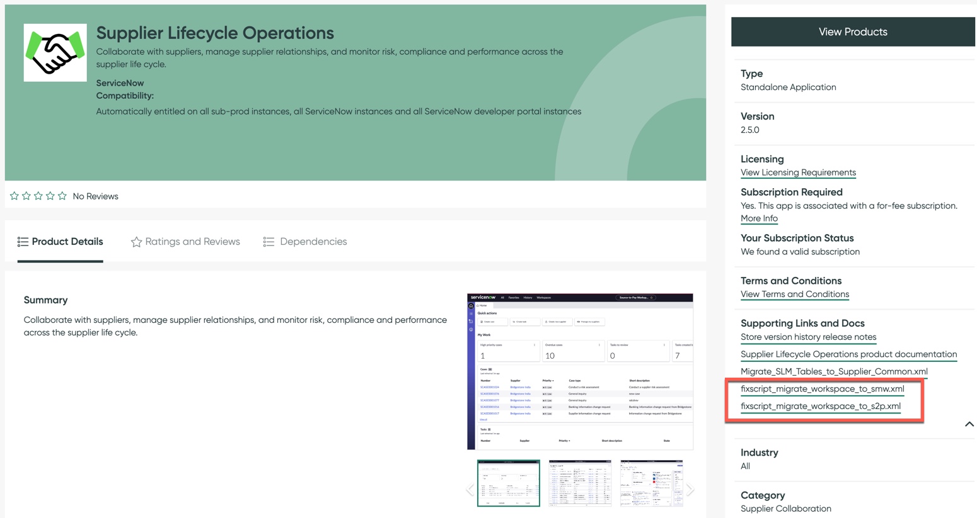
Task: Switch to the Ratings and Reviews tab
Action: click(185, 242)
